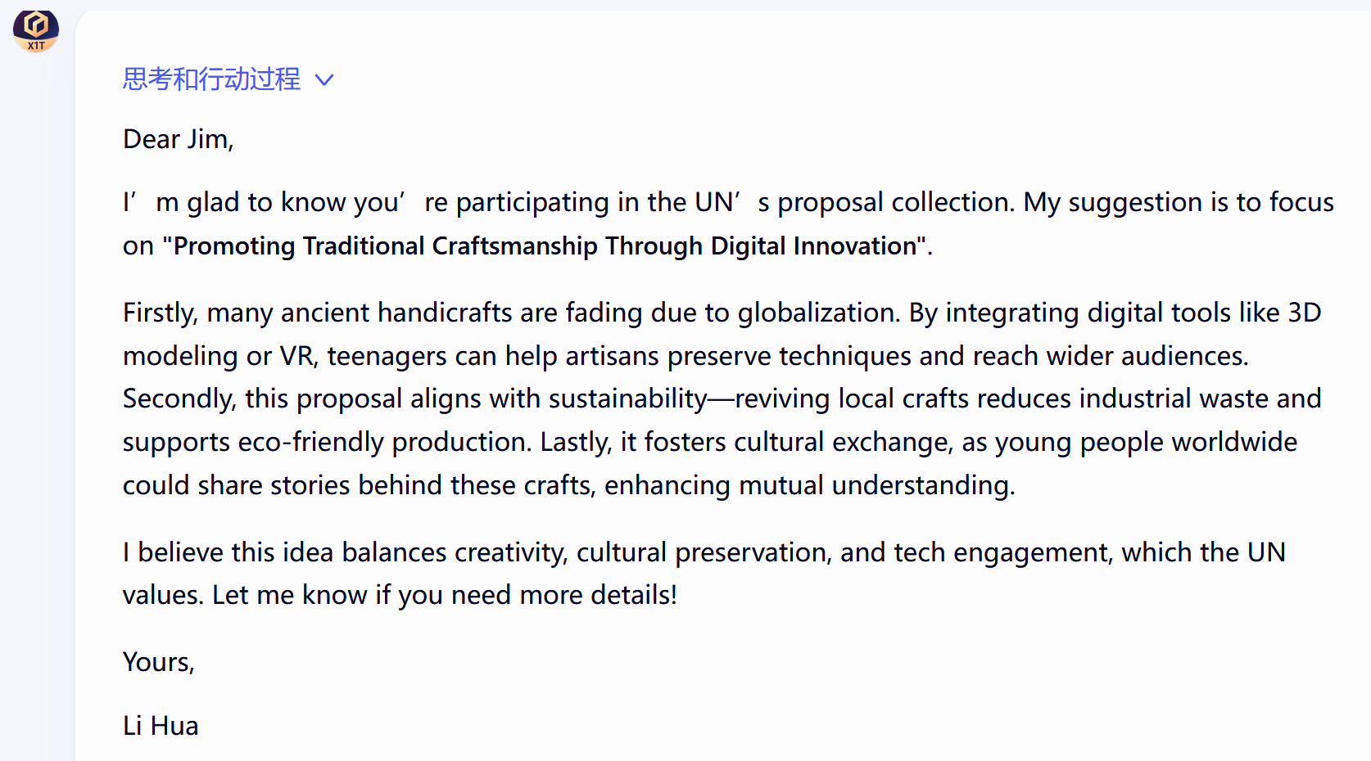Open the 思考和行动过程 label link
This screenshot has height=761, width=1371.
click(211, 79)
